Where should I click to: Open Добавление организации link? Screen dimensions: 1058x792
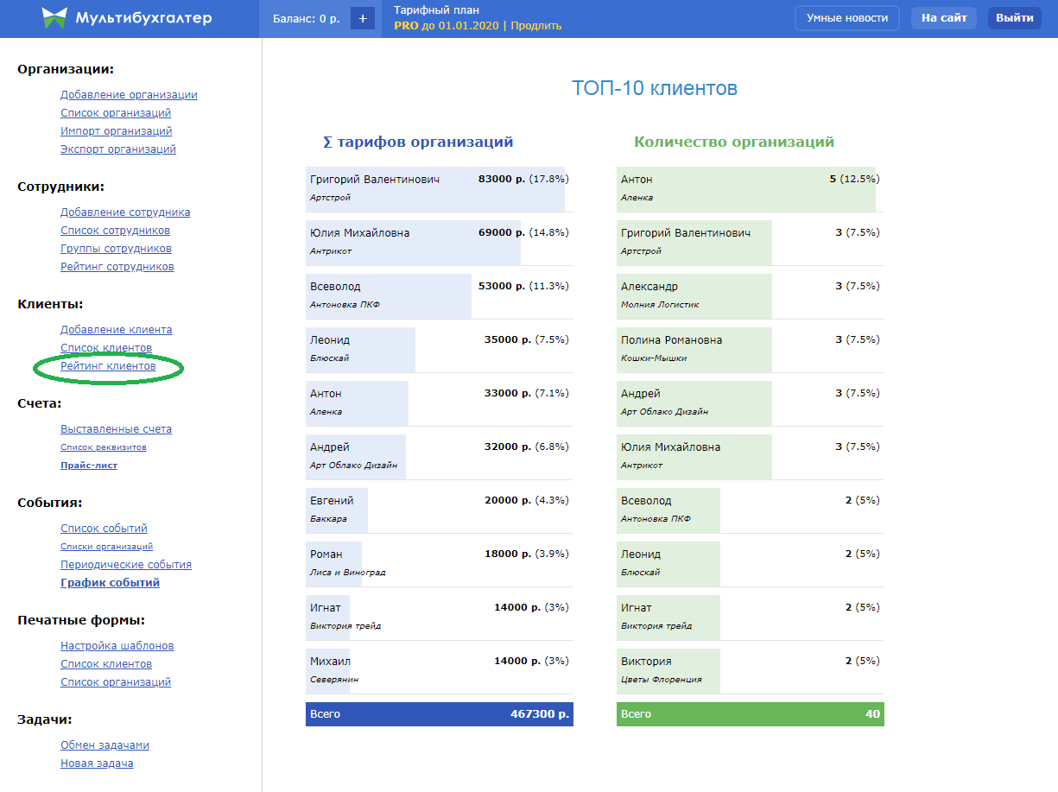[129, 95]
